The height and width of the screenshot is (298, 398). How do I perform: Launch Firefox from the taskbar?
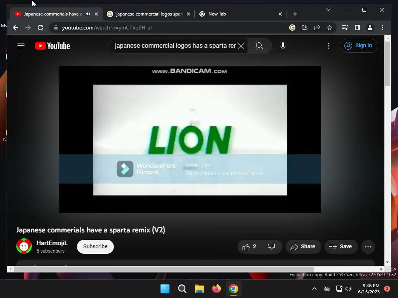(216, 289)
